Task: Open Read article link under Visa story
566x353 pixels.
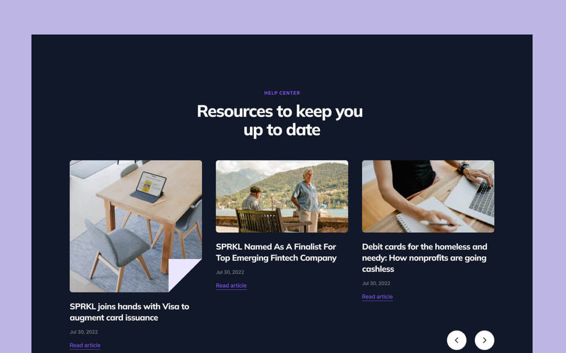Action: [x=85, y=345]
